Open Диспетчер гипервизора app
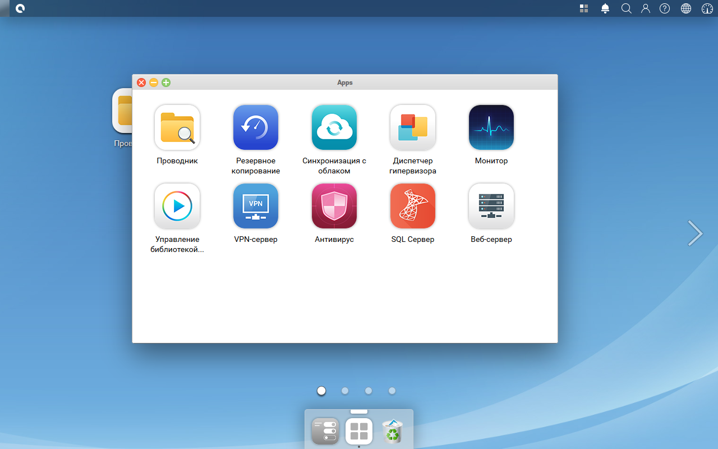The height and width of the screenshot is (449, 718). click(x=413, y=127)
